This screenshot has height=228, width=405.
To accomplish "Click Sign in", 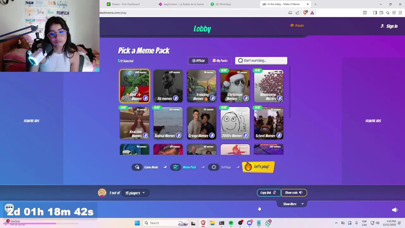I will pos(389,26).
